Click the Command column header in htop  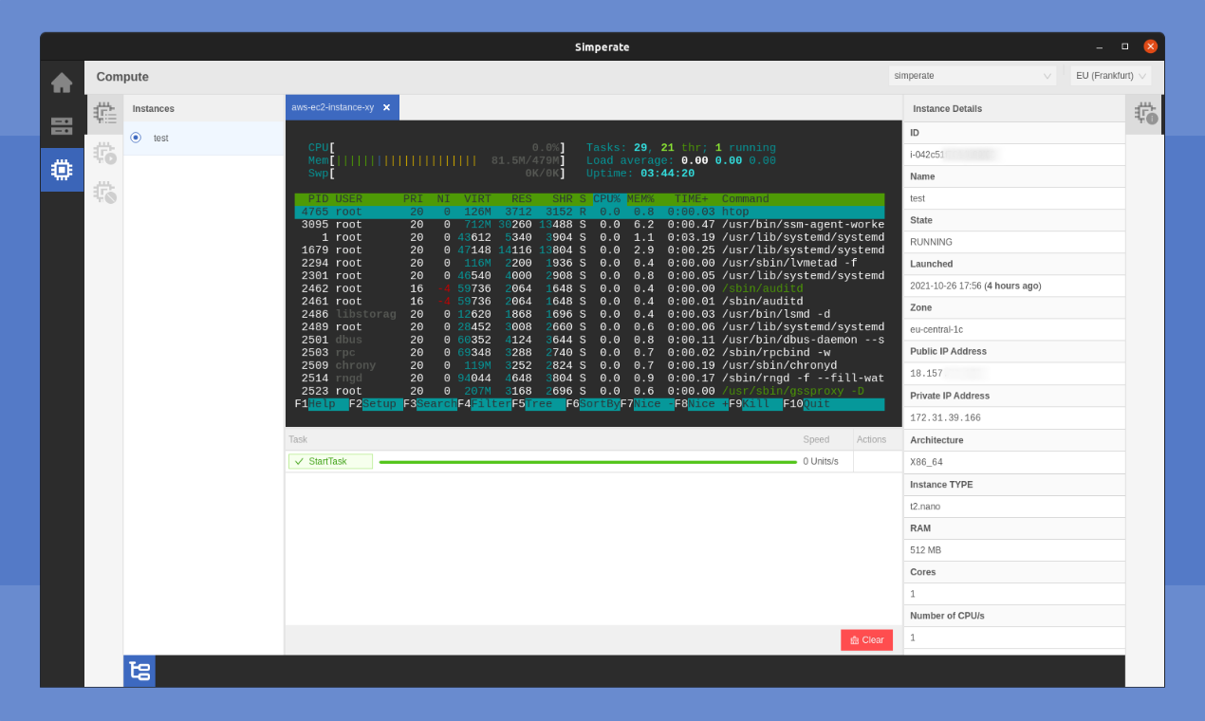coord(746,199)
